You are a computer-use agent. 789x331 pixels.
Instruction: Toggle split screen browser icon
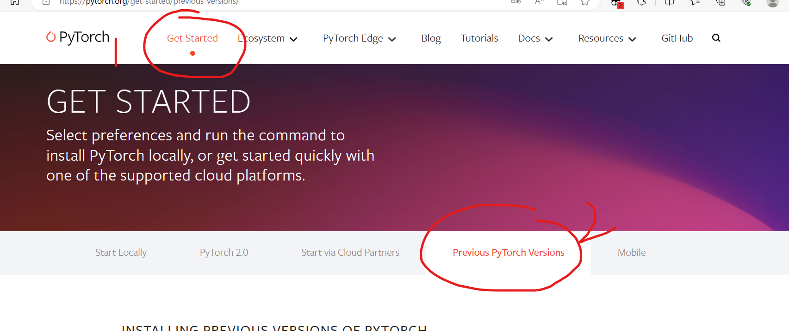[669, 2]
